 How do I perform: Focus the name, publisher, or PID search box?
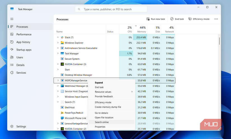pyautogui.click(x=111, y=9)
